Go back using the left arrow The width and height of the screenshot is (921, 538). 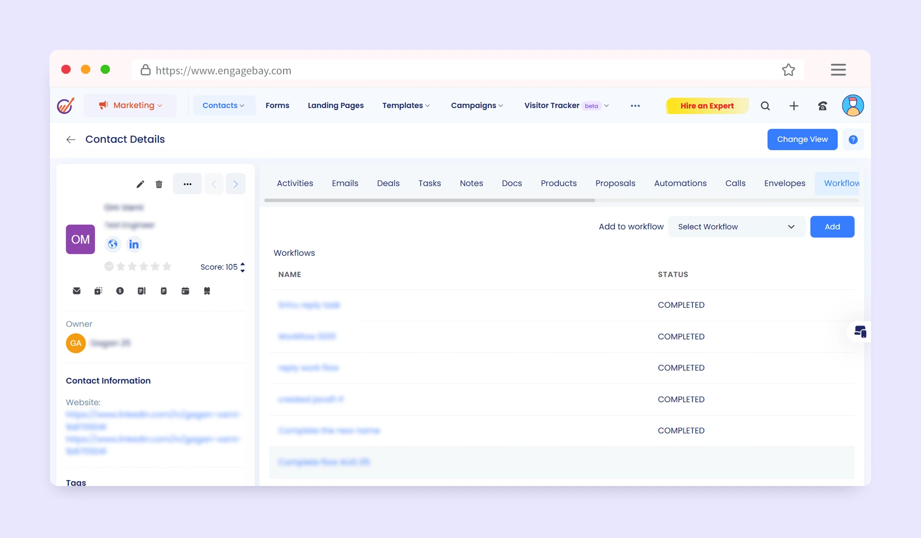click(71, 140)
